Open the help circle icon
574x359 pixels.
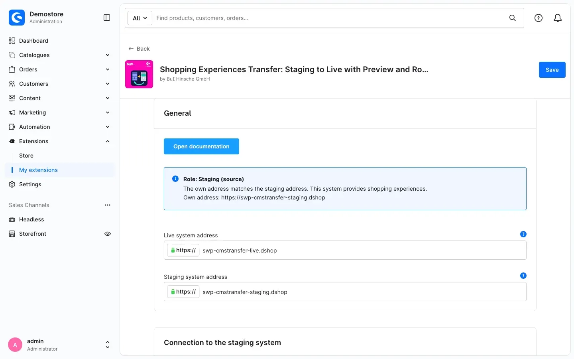tap(539, 18)
